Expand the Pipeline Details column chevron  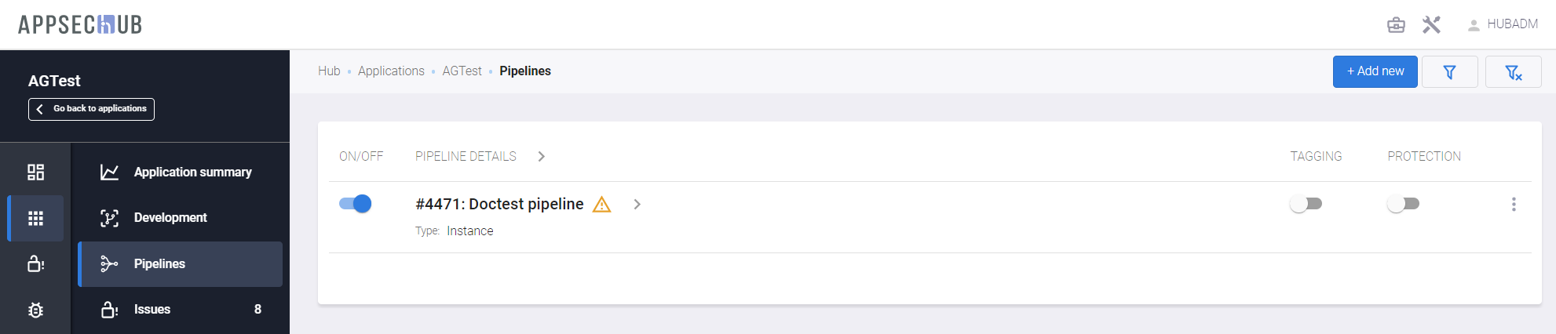(542, 157)
